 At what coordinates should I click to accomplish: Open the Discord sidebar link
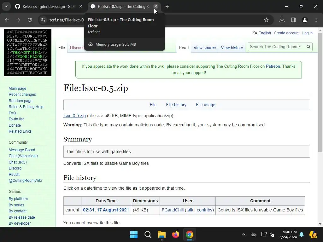point(15,168)
